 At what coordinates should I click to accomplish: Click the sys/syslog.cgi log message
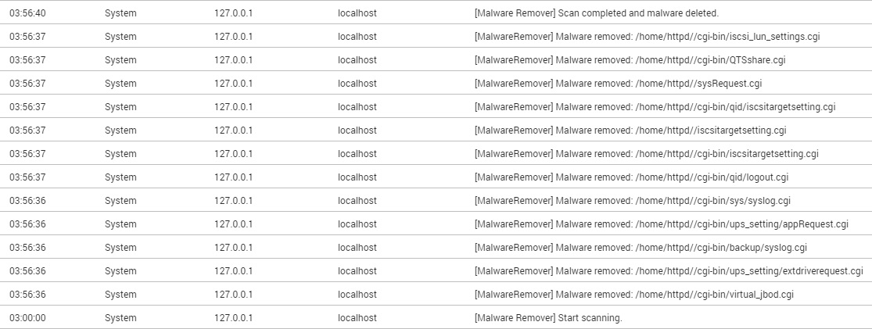633,200
